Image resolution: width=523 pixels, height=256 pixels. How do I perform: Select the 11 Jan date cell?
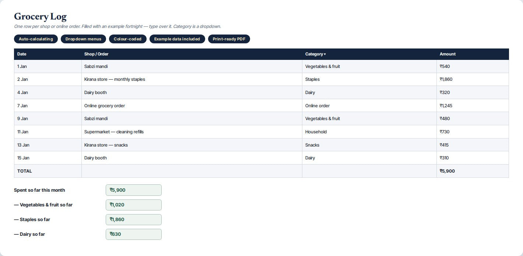click(x=48, y=132)
